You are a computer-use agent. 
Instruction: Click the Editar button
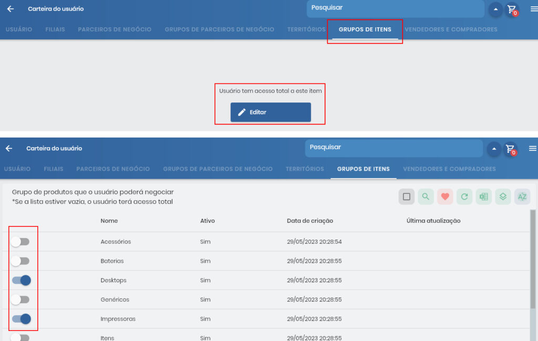point(270,112)
